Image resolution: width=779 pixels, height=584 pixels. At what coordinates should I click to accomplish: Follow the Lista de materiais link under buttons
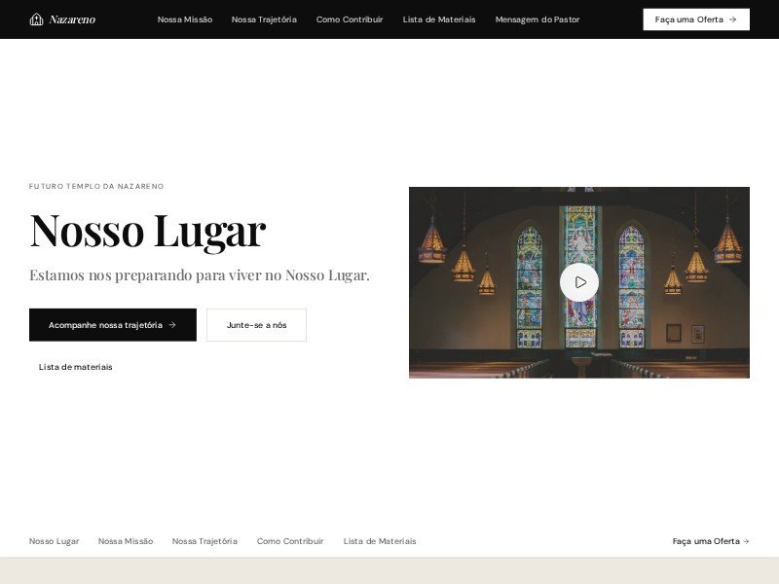tap(76, 367)
